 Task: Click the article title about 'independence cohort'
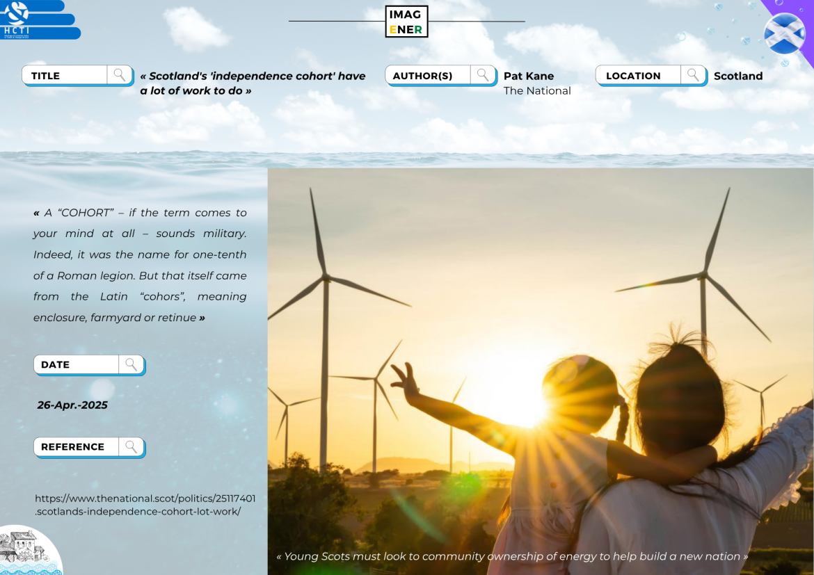[x=253, y=83]
